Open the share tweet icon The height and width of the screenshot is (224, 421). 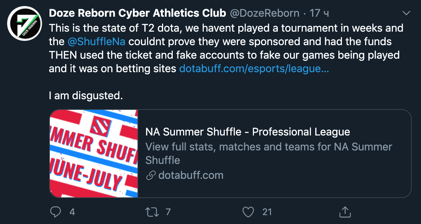pos(344,212)
